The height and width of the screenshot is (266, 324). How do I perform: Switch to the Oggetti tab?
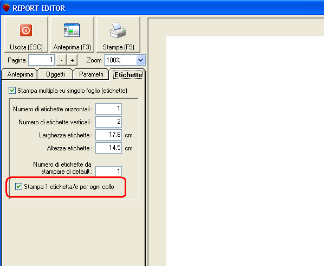(55, 74)
